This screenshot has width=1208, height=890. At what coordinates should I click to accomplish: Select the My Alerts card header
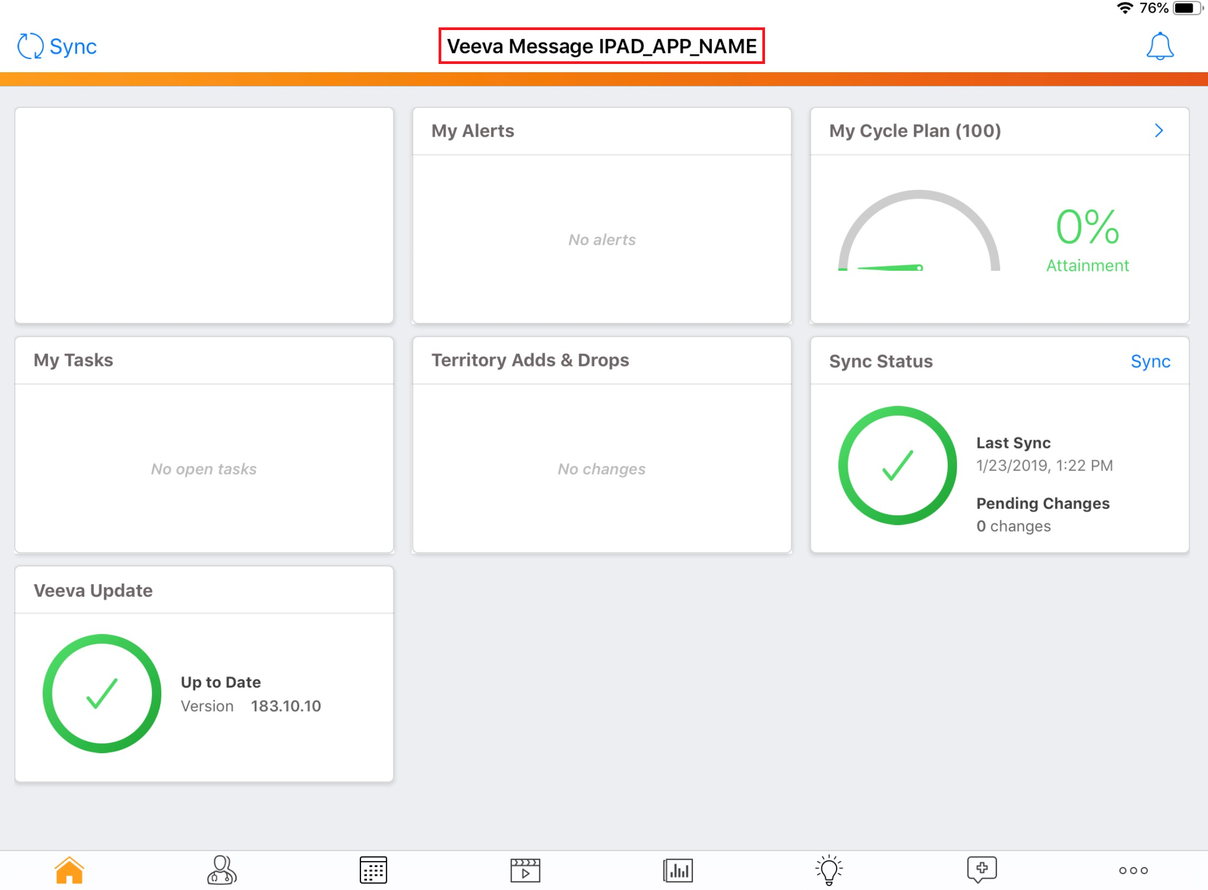pos(472,131)
